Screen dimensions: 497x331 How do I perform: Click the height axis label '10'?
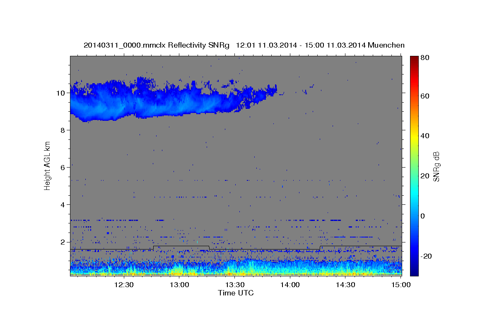coord(62,93)
